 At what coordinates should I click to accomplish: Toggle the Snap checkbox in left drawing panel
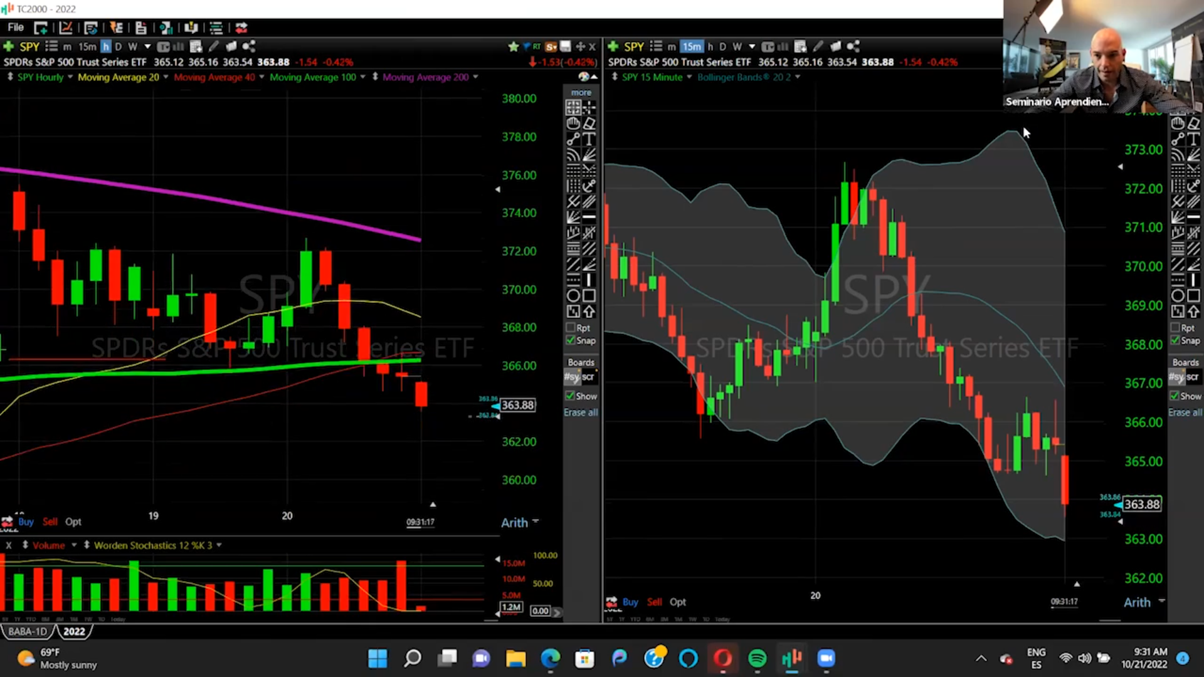[571, 340]
